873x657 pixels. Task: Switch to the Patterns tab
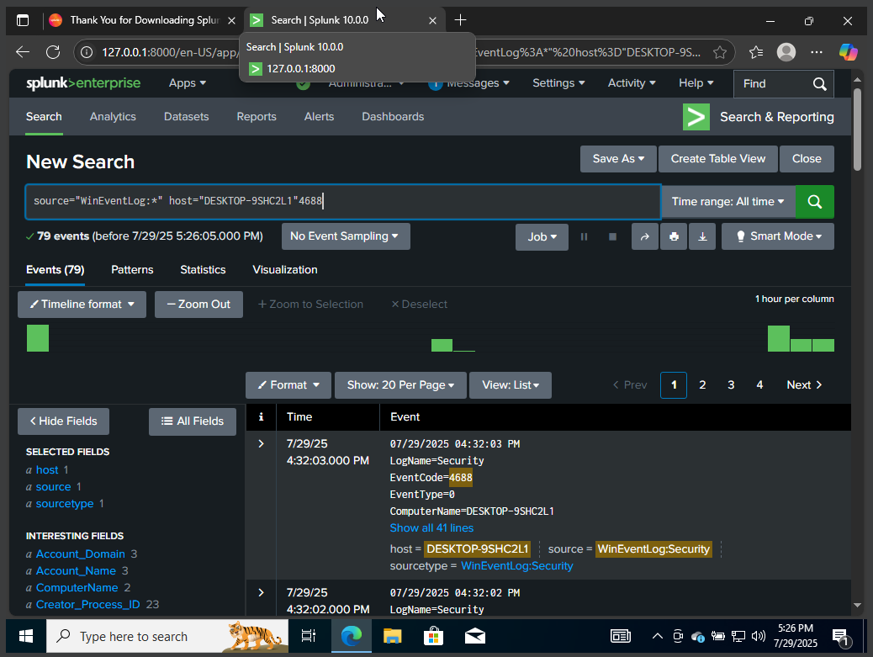pyautogui.click(x=132, y=270)
